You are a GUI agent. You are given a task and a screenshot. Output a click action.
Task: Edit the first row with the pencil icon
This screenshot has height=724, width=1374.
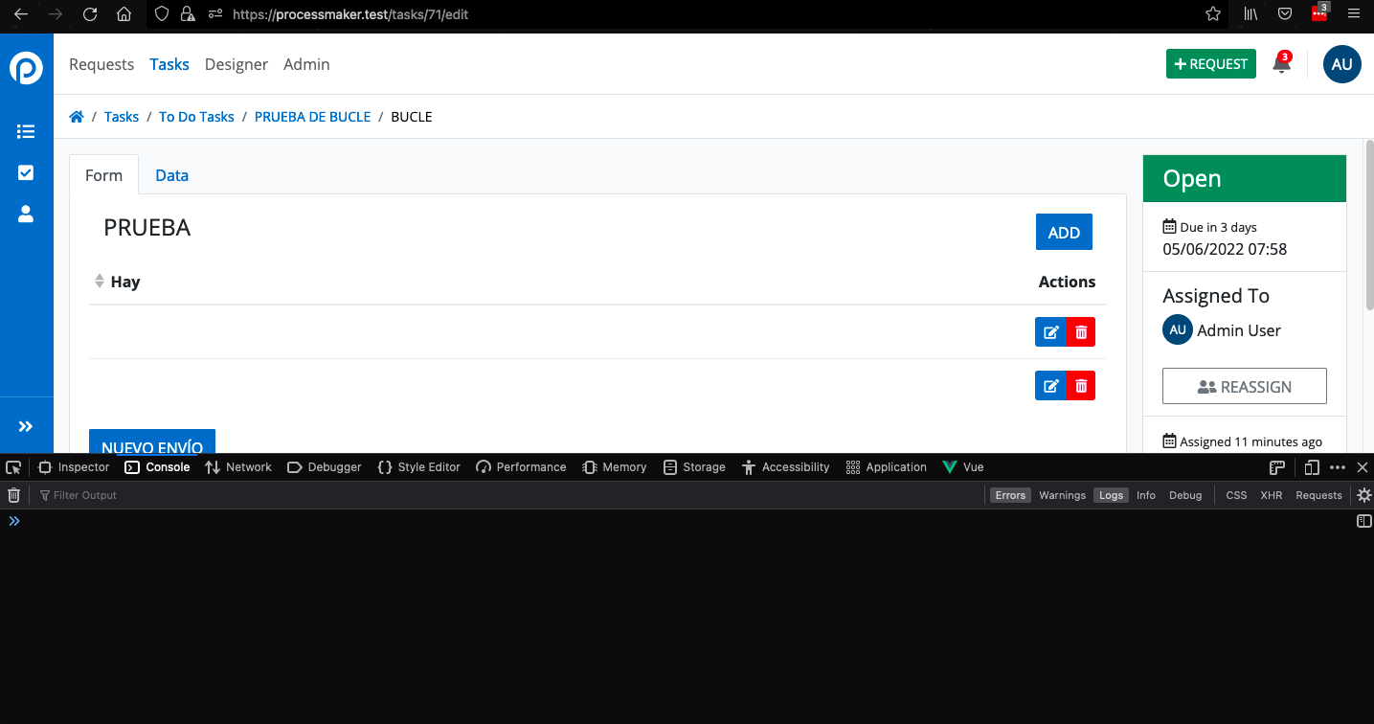(x=1050, y=331)
